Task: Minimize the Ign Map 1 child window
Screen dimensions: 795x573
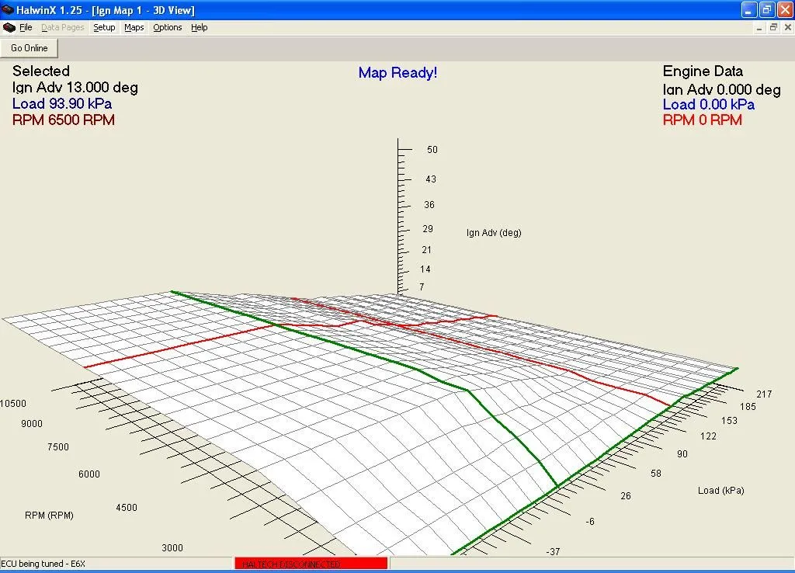Action: coord(759,26)
